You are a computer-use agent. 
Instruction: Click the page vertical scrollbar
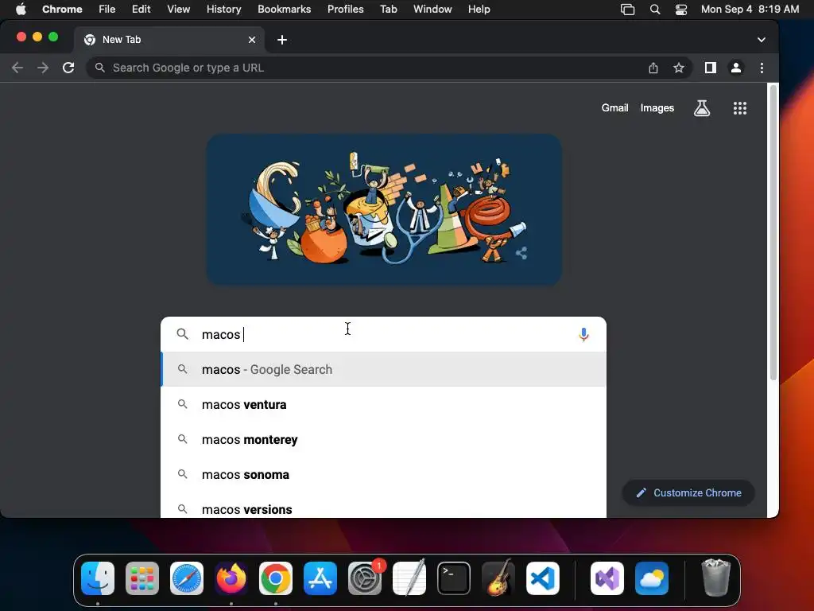[x=773, y=232]
